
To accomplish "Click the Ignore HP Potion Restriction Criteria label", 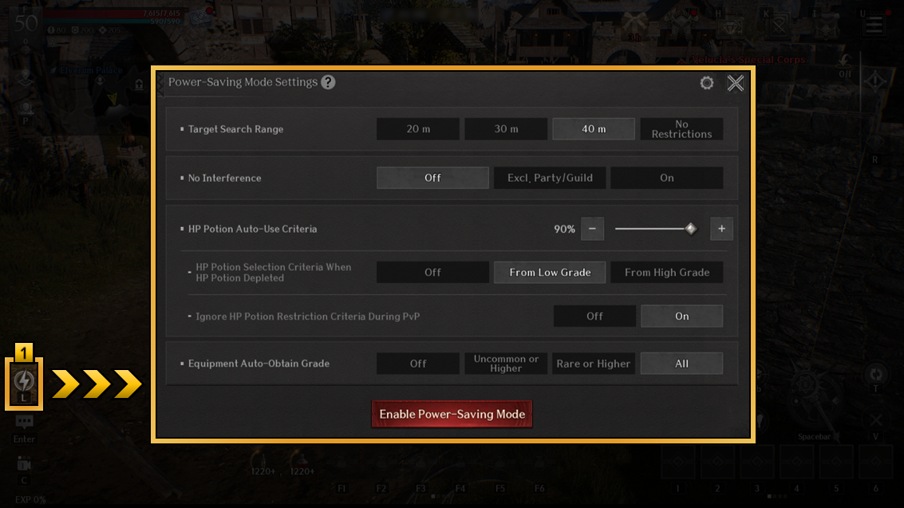I will tap(308, 316).
